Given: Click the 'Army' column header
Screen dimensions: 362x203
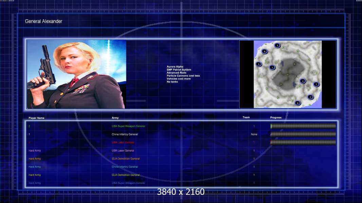Looking at the screenshot, I should tap(115, 118).
